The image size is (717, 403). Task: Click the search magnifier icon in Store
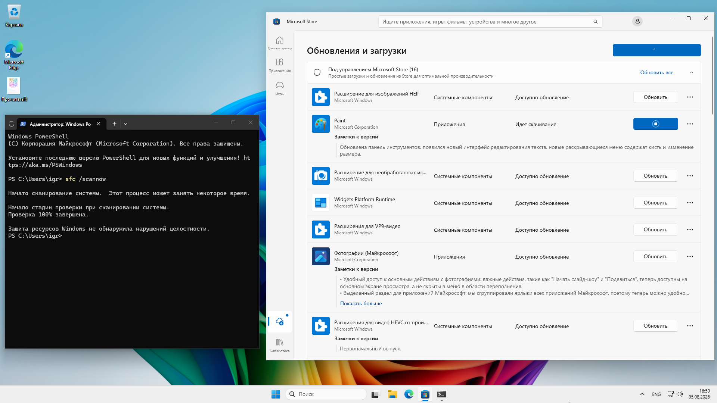click(x=596, y=22)
